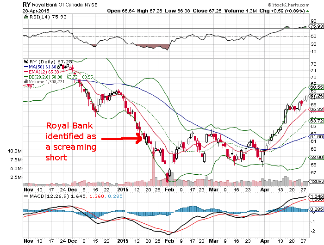The image size is (324, 245).
Task: Click the green up-triangle change indicator
Action: (308, 11)
